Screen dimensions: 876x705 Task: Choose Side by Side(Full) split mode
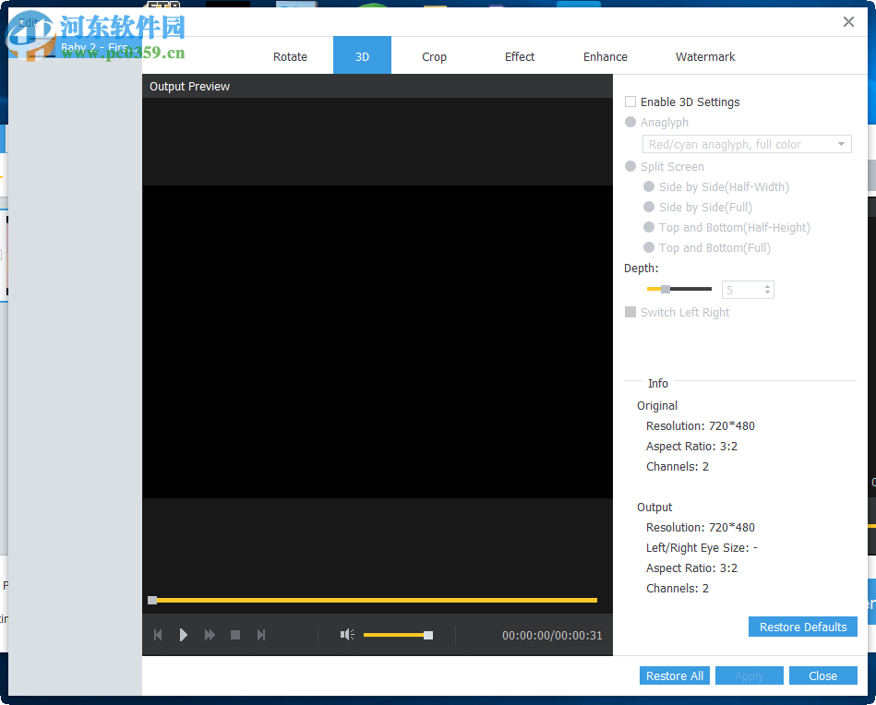[x=649, y=207]
